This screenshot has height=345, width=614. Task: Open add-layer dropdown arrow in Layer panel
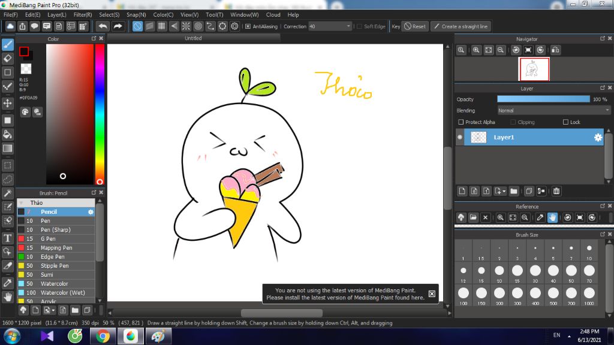point(504,191)
